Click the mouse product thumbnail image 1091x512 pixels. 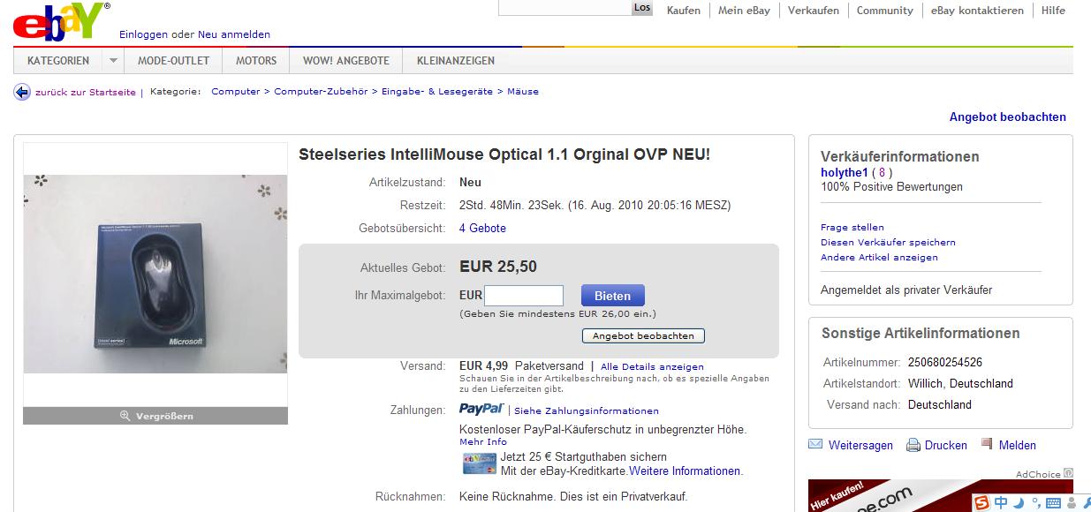(x=155, y=274)
